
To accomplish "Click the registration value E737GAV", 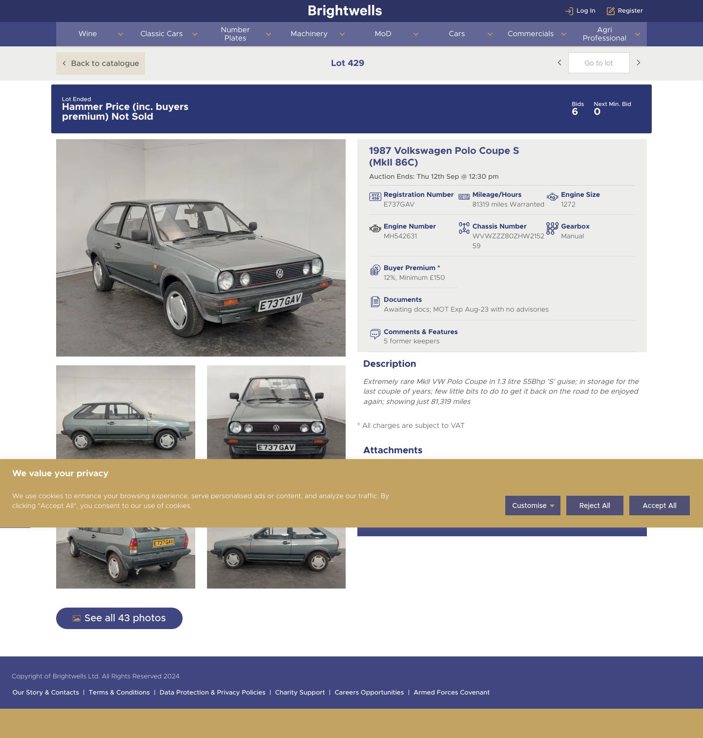I will 399,205.
